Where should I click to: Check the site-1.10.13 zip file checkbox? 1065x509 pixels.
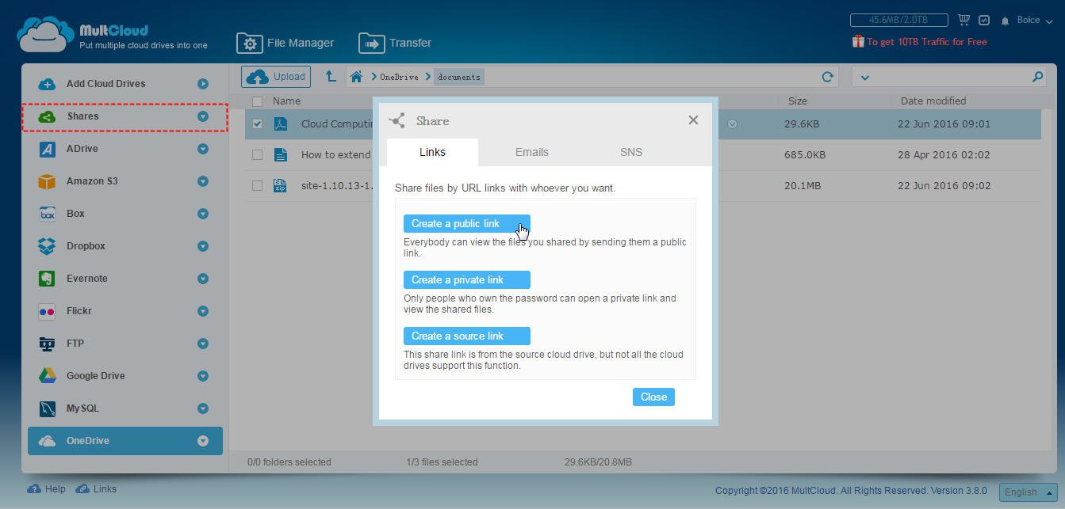click(x=257, y=185)
